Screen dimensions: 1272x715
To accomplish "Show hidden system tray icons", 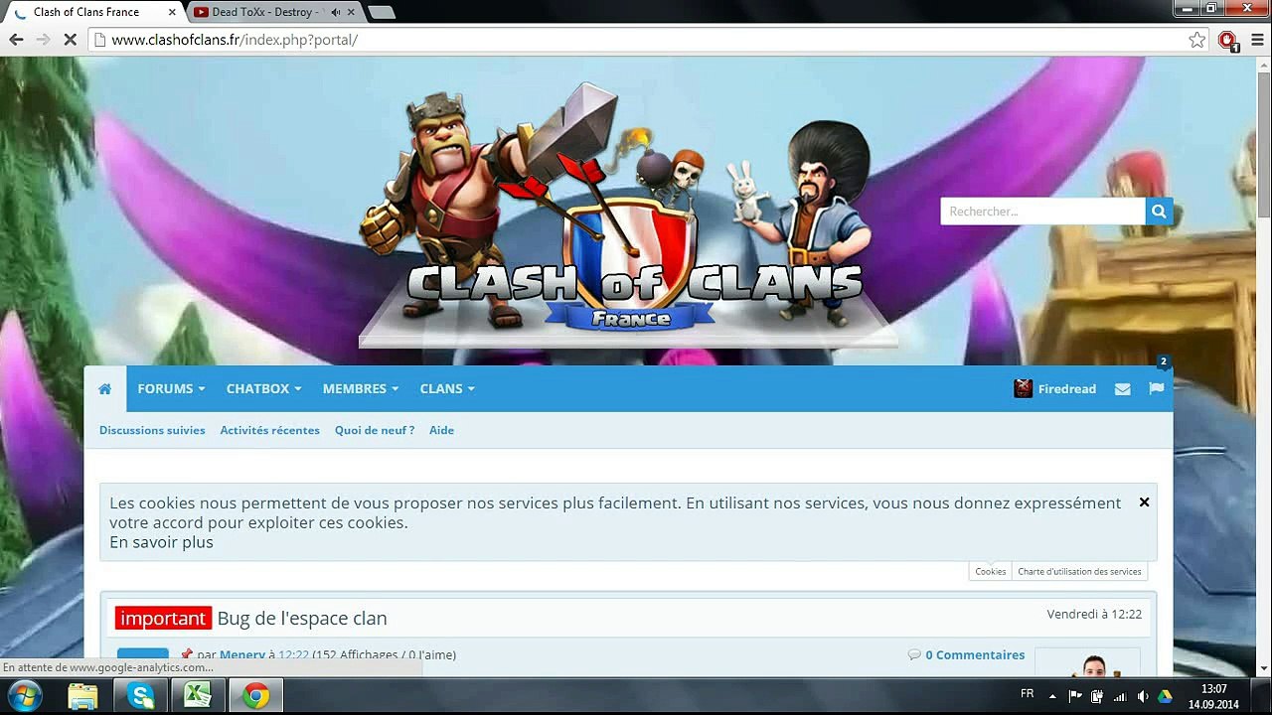I will (1052, 696).
